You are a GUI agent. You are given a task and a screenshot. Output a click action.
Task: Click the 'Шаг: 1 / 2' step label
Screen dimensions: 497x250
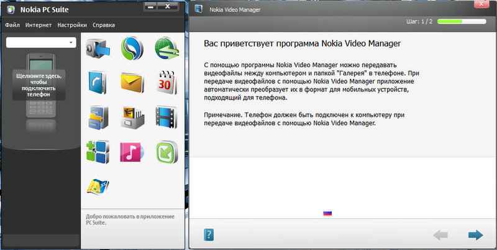point(419,22)
